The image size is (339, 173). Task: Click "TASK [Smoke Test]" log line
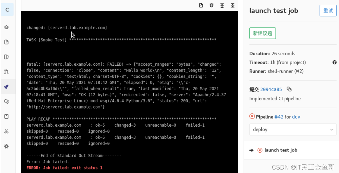click(x=121, y=40)
